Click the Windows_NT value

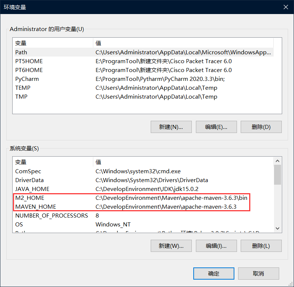click(113, 224)
